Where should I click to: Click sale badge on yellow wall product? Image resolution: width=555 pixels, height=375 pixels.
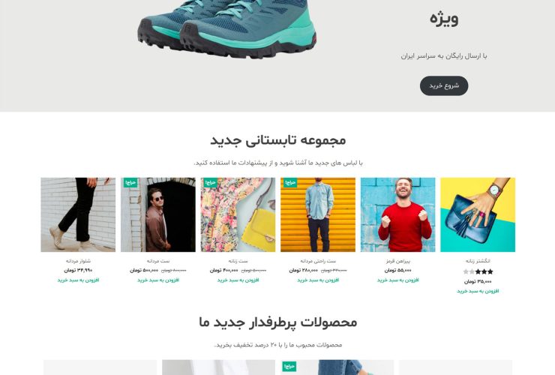pos(290,182)
